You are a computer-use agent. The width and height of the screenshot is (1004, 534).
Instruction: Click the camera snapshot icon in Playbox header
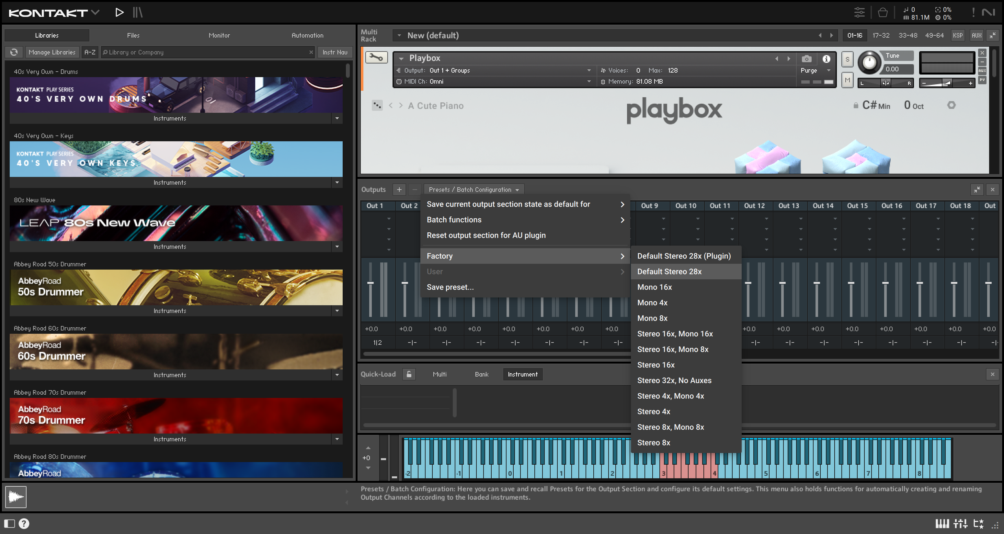point(806,59)
